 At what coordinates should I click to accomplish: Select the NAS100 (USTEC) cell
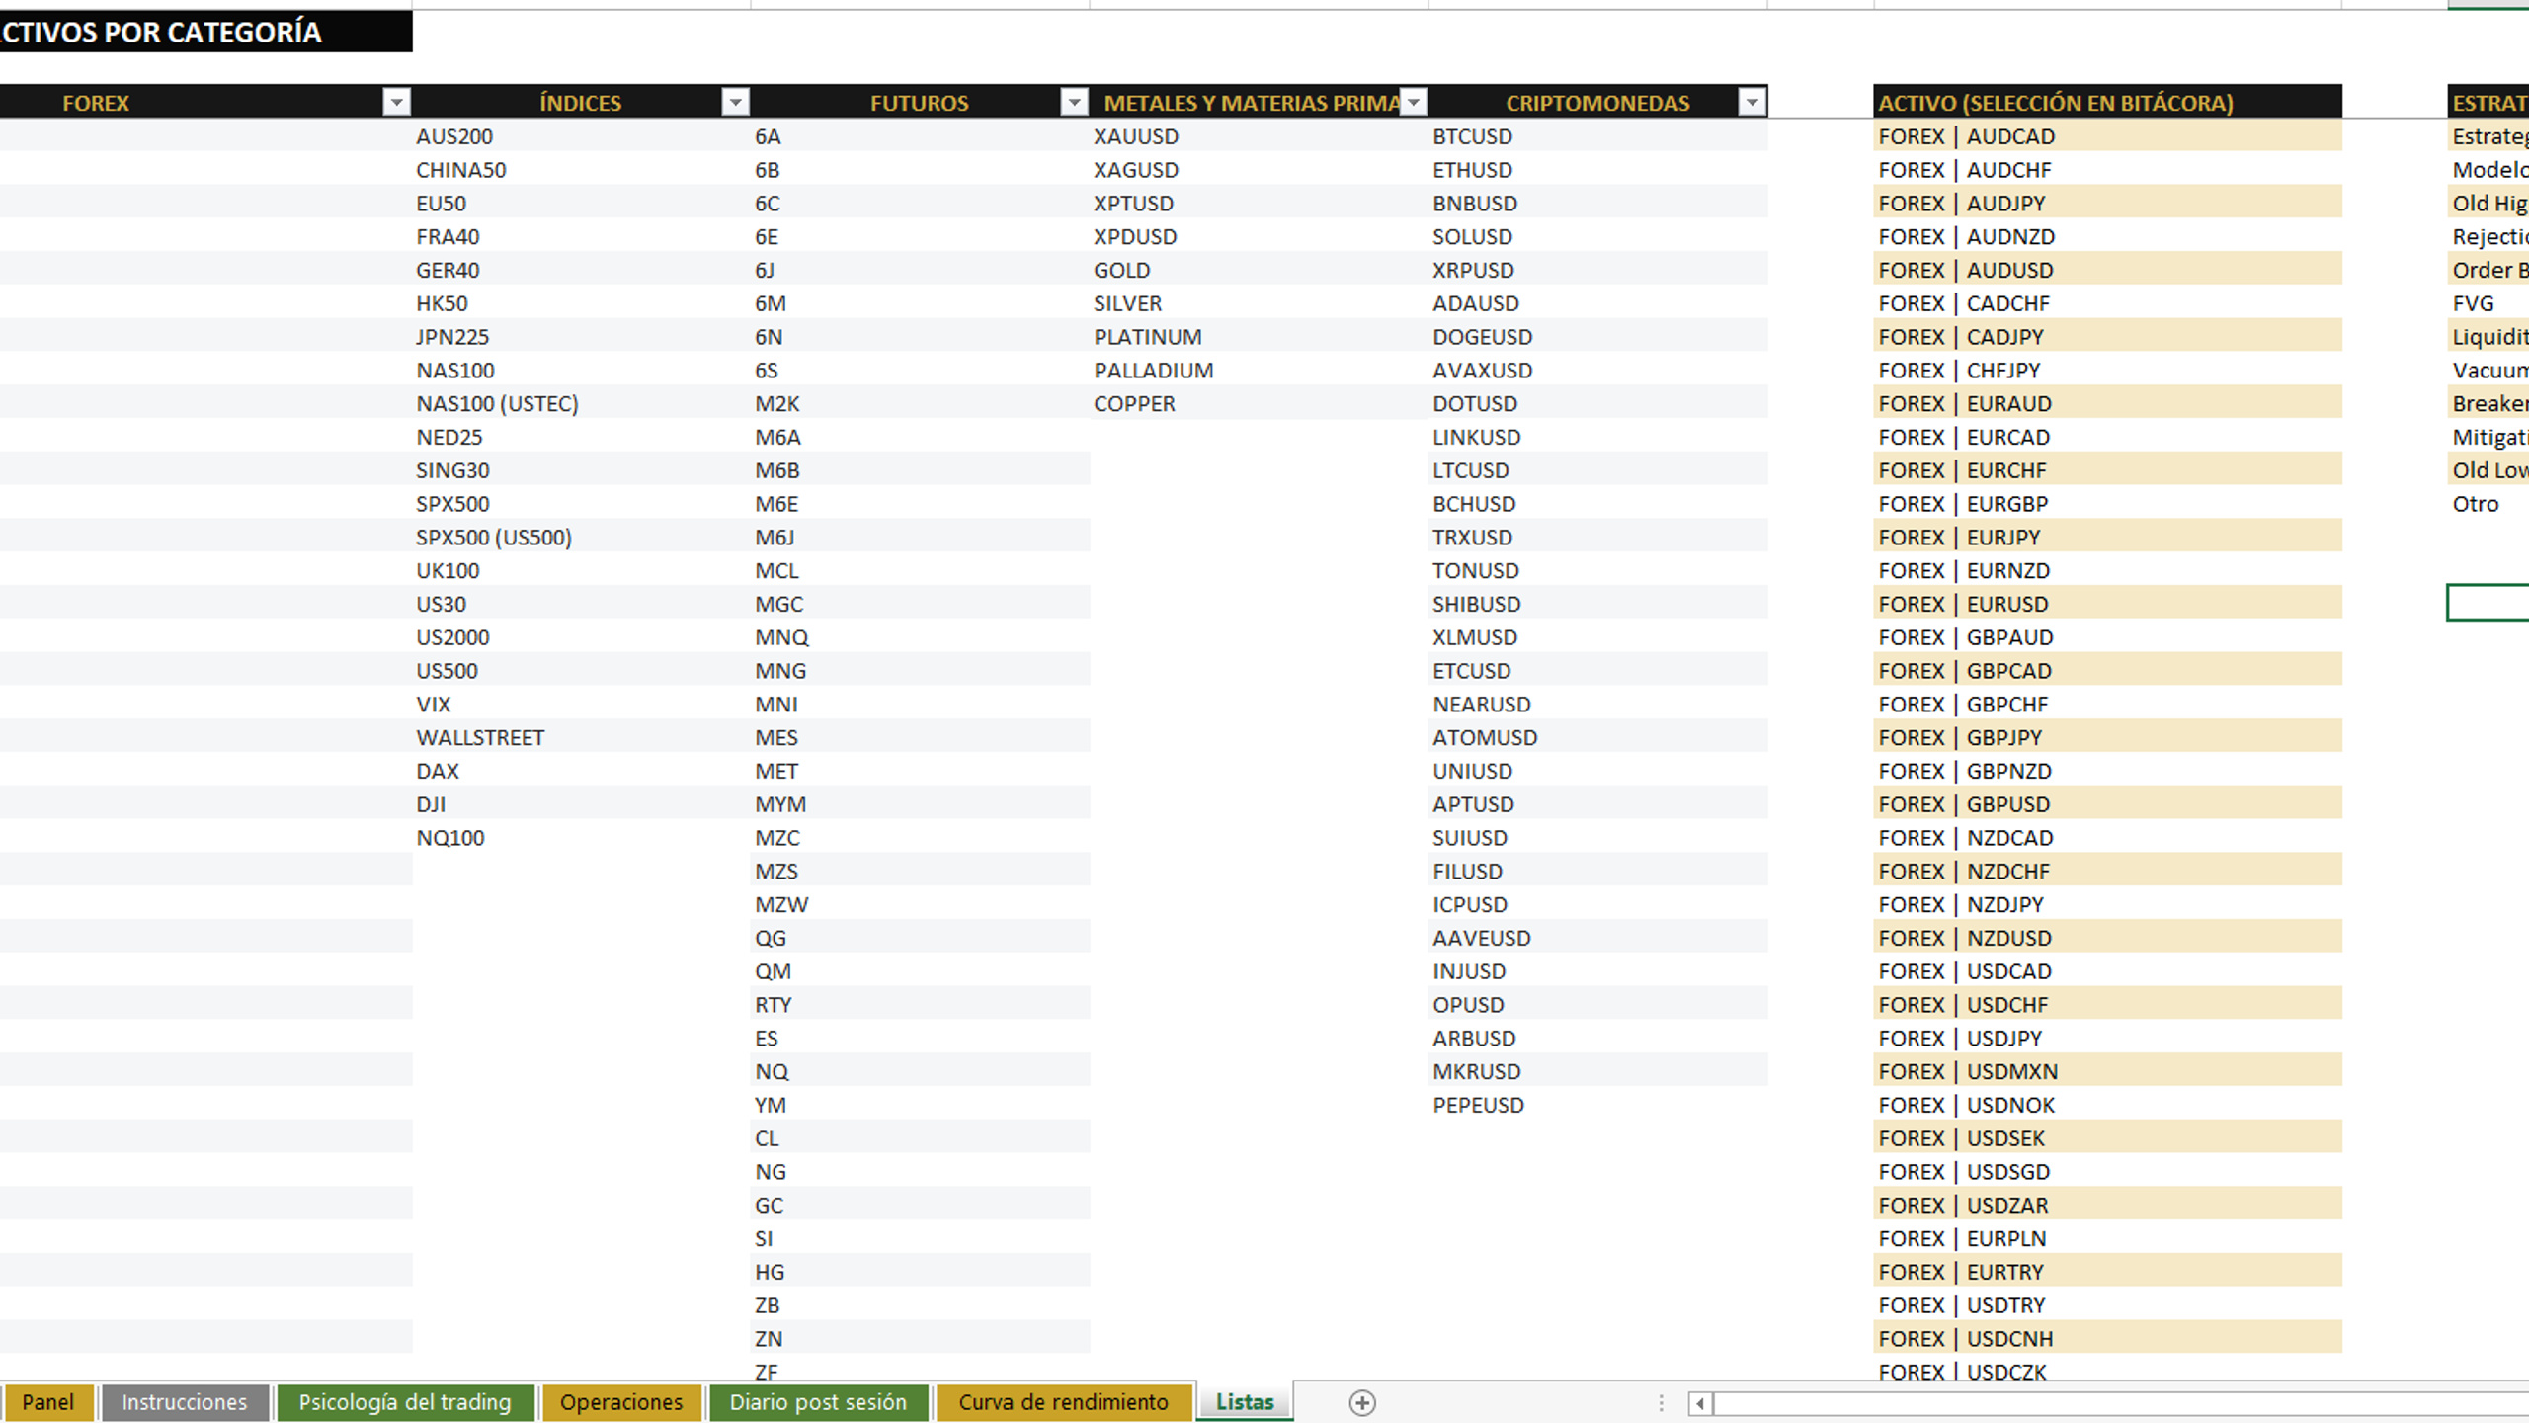[582, 403]
